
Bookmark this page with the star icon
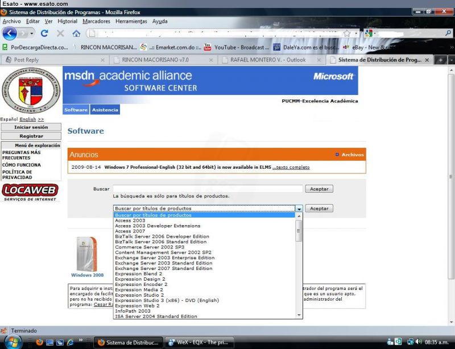pos(347,34)
